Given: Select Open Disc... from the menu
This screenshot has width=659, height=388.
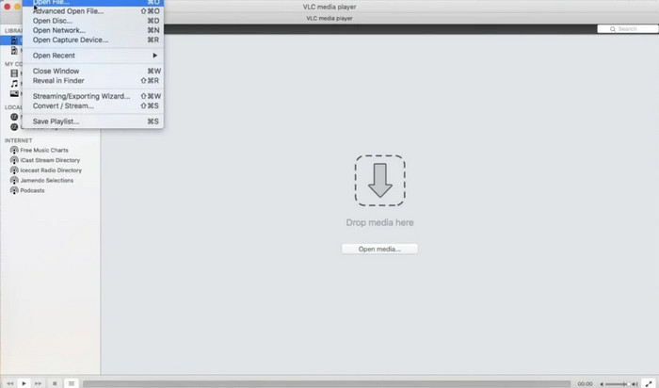Looking at the screenshot, I should click(x=93, y=21).
